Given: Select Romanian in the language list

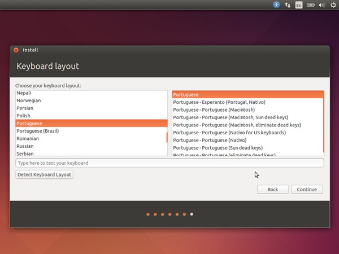Looking at the screenshot, I should point(92,138).
